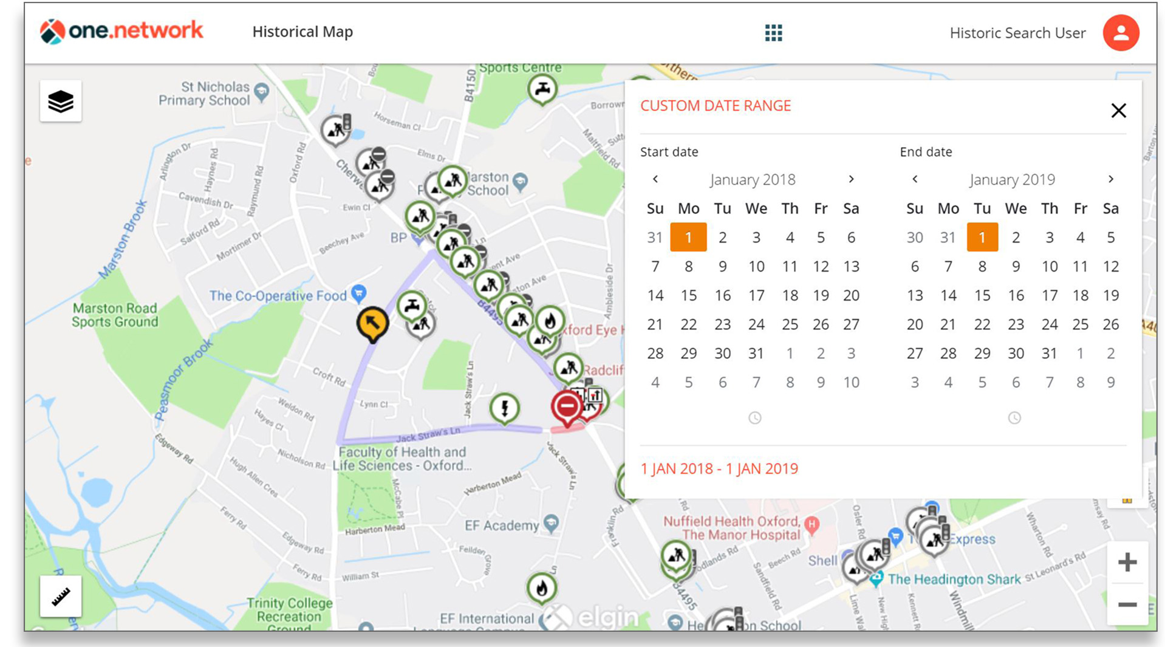1165x647 pixels.
Task: Open the apps grid menu
Action: (773, 33)
